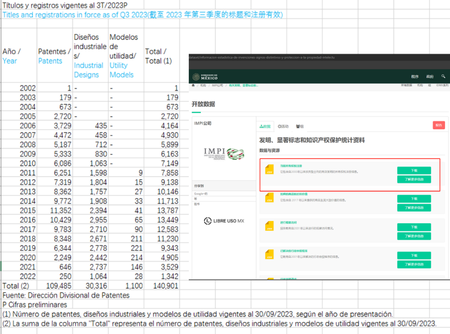Share via the Google+ link
The width and height of the screenshot is (450, 334).
coord(201,194)
